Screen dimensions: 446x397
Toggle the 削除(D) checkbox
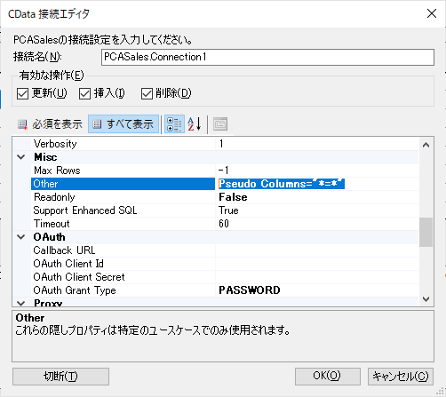click(x=147, y=94)
